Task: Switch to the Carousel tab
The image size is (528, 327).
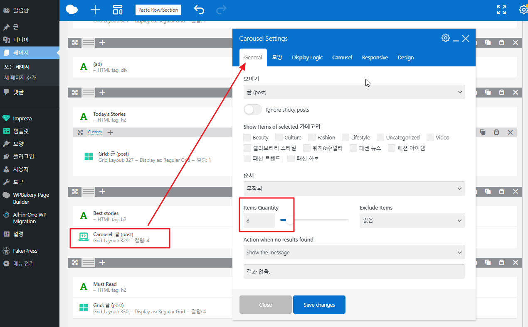Action: coord(342,58)
